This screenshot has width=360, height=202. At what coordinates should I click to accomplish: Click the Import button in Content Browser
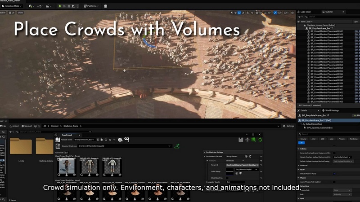pyautogui.click(x=14, y=126)
